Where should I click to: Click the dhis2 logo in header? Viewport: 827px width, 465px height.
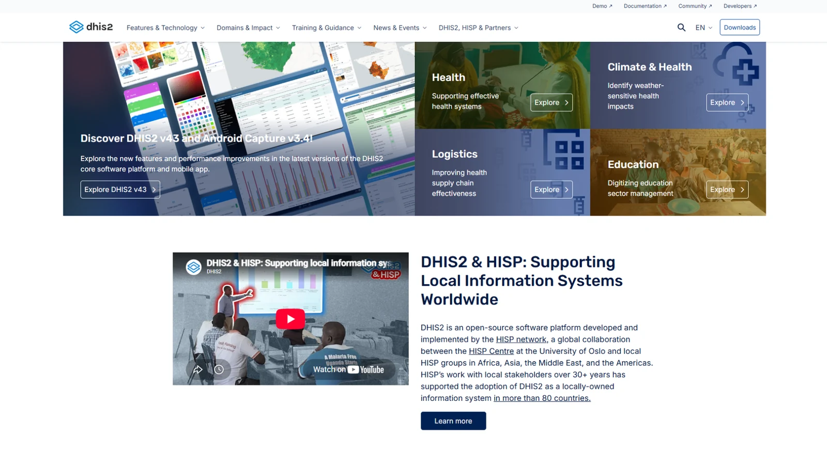coord(91,27)
